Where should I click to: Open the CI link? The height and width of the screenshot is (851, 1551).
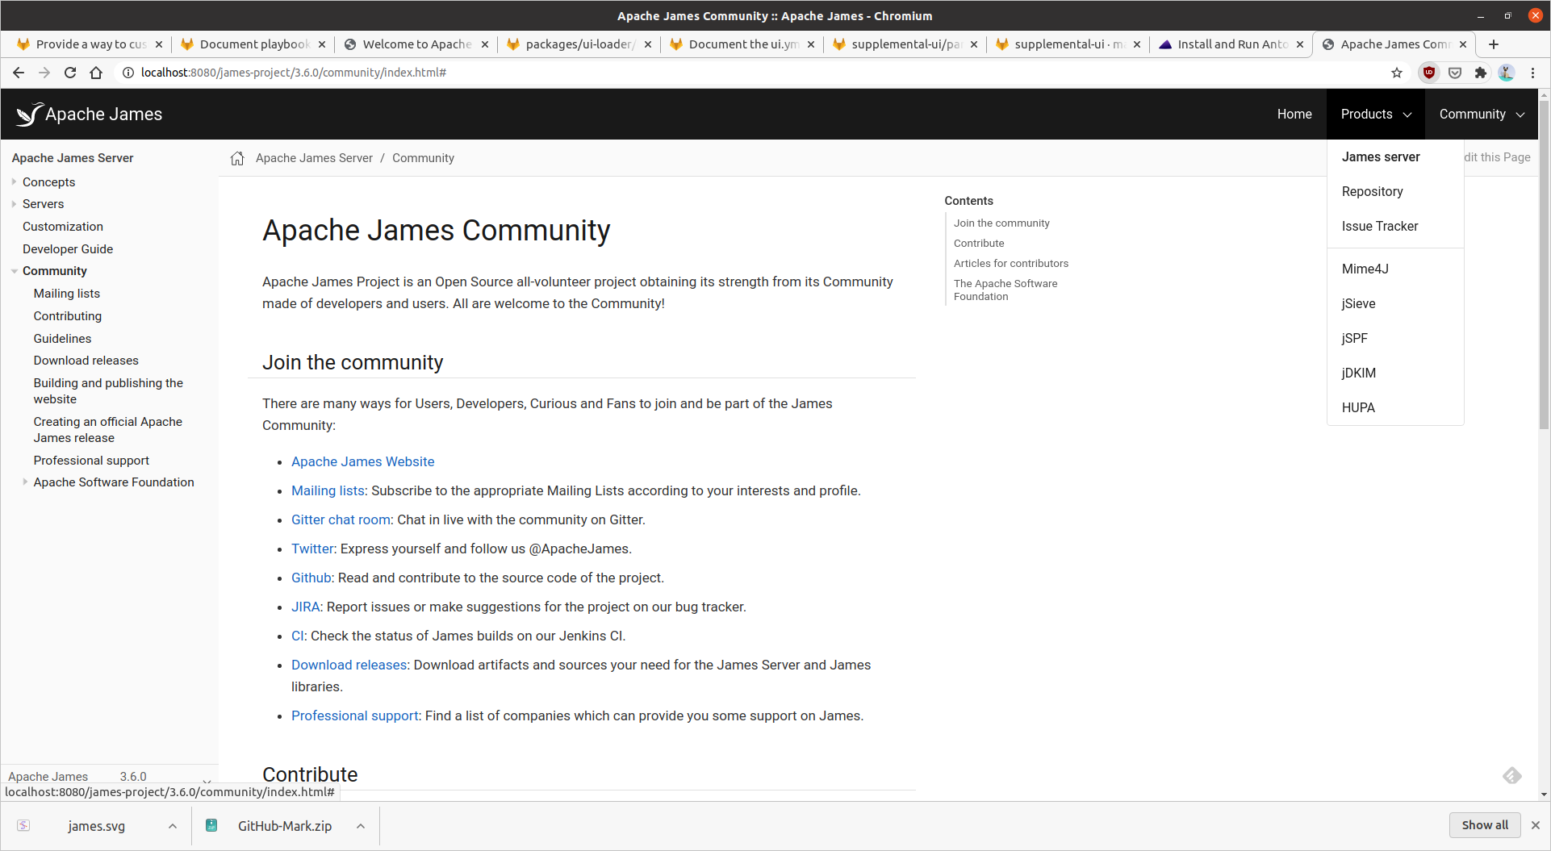coord(297,636)
